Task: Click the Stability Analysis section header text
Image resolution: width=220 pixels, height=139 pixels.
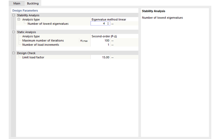Action: click(x=28, y=15)
